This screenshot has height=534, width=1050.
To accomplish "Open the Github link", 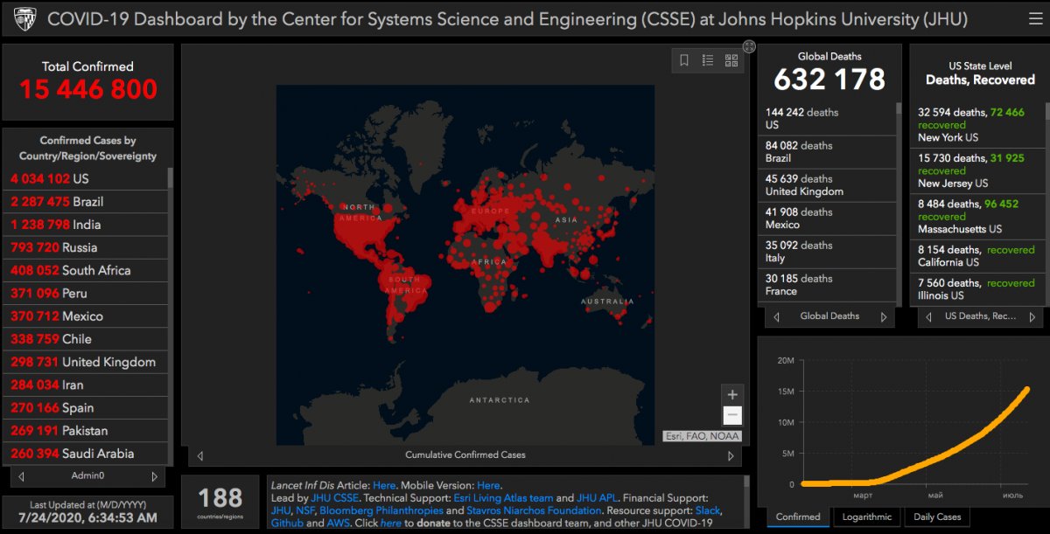I will [287, 523].
